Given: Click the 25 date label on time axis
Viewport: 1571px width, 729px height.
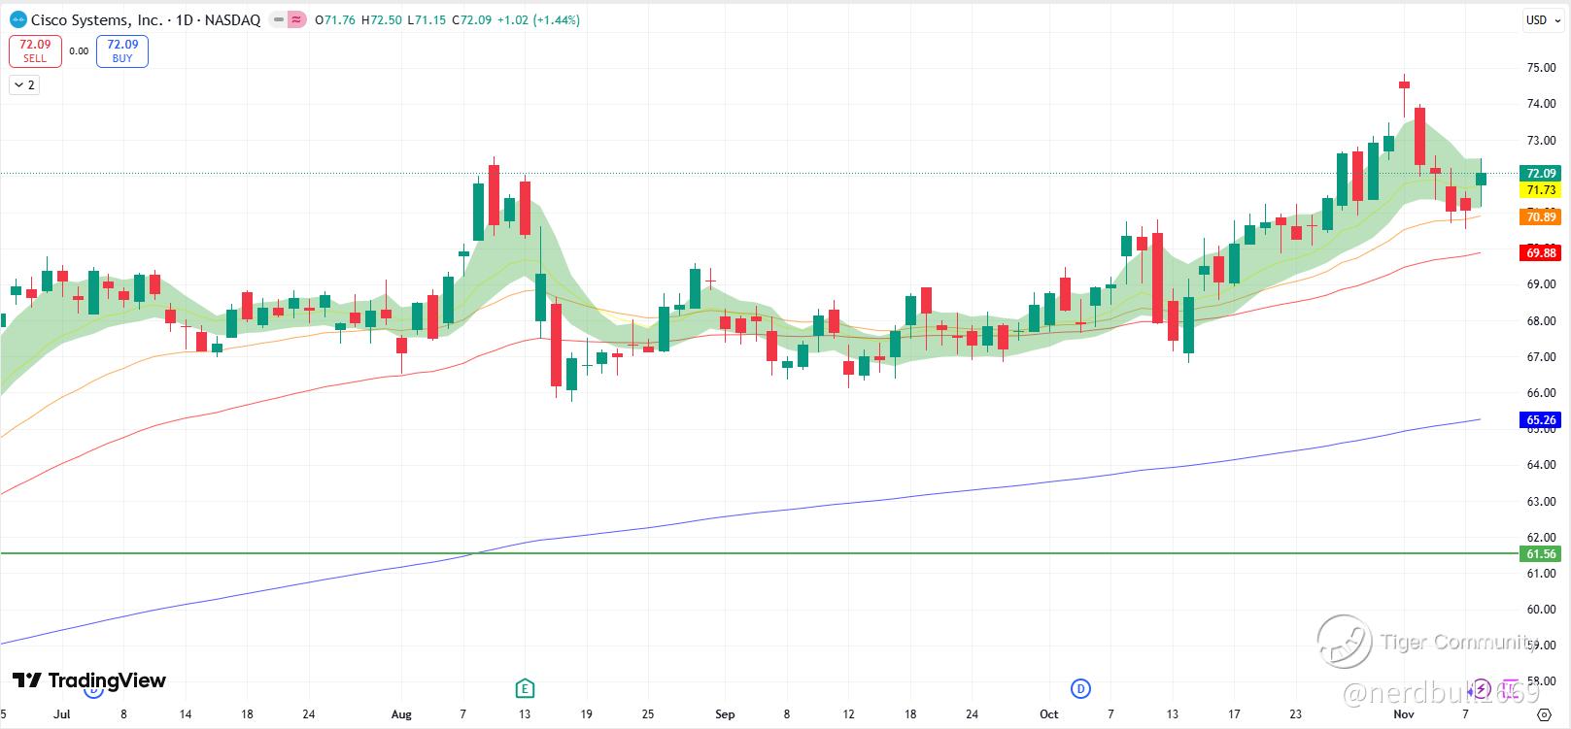Looking at the screenshot, I should click(648, 714).
